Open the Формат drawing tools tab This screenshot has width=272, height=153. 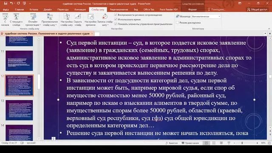tap(193, 9)
